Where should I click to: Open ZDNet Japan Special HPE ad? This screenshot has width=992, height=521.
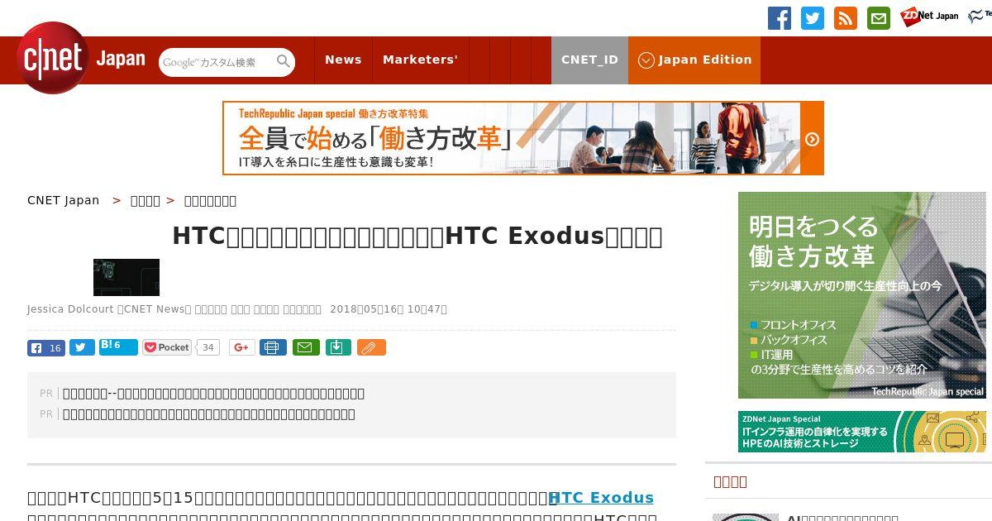click(862, 432)
